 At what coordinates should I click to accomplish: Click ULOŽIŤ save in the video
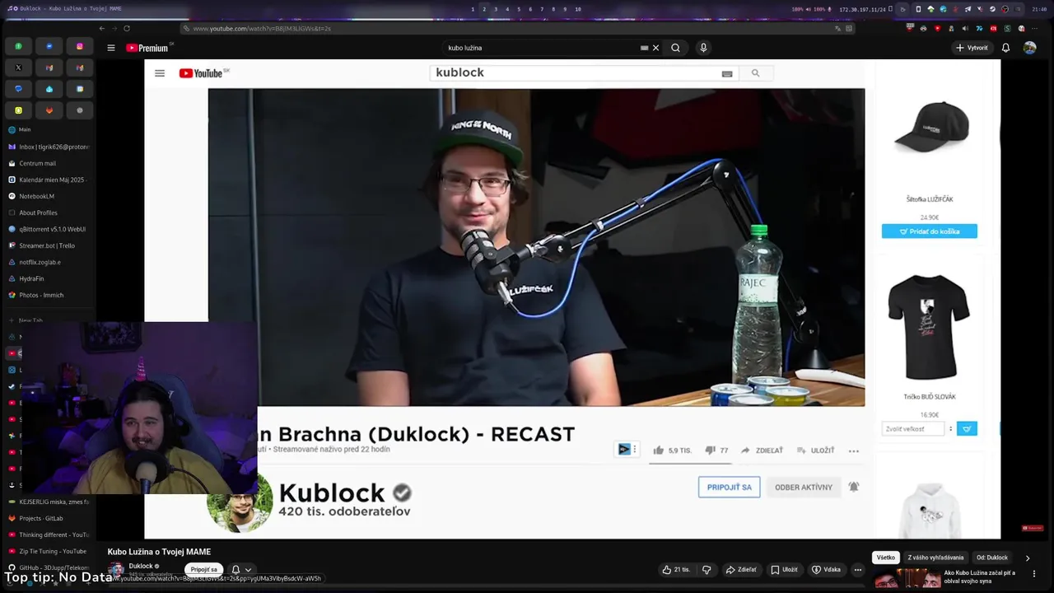click(x=815, y=451)
